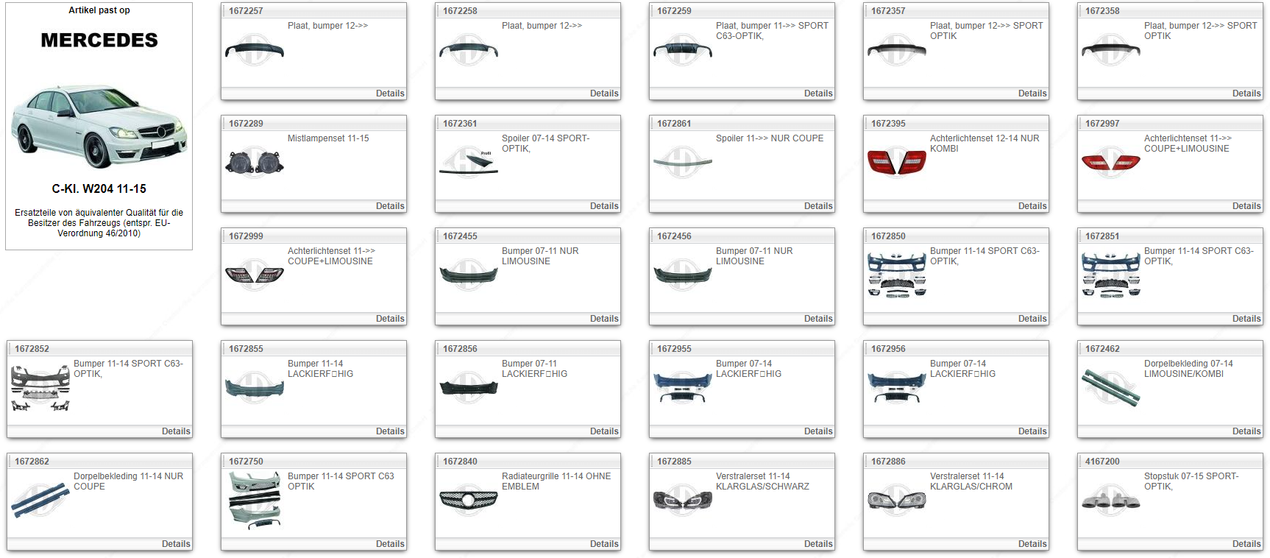The height and width of the screenshot is (558, 1270).
Task: View Details of item 4167200
Action: coord(1246,544)
